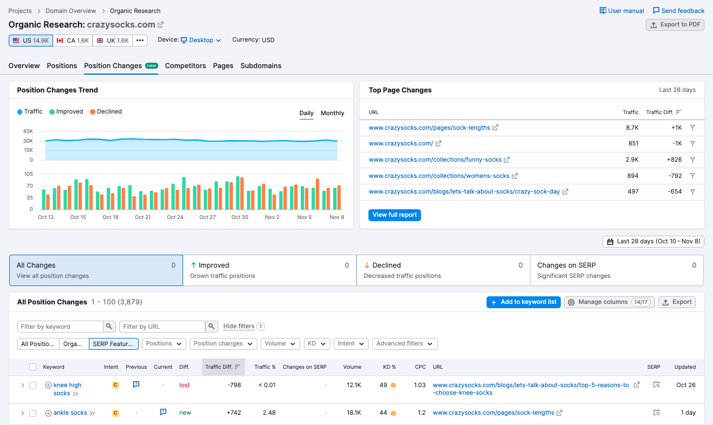Click filter icon for funny-socks row
Screen dimensions: 713x425
coord(692,160)
